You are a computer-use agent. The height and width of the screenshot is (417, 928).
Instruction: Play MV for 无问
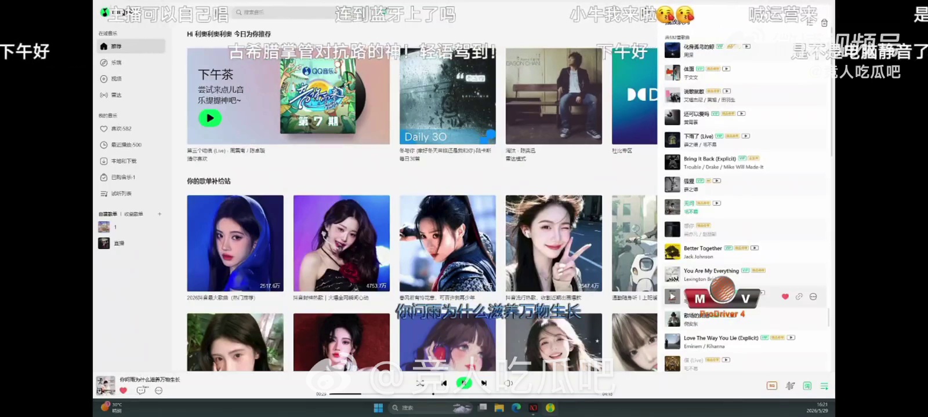pos(717,203)
